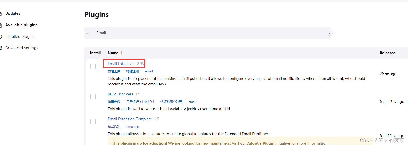Click the slash shortcut hint in search bar
The width and height of the screenshot is (408, 145).
[329, 33]
